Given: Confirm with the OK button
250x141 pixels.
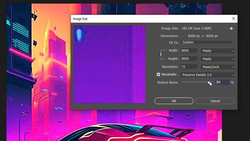Looking at the screenshot, I should (x=174, y=101).
